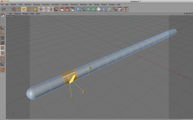
Task: Add a Cube primitive object
Action: tap(78, 9)
